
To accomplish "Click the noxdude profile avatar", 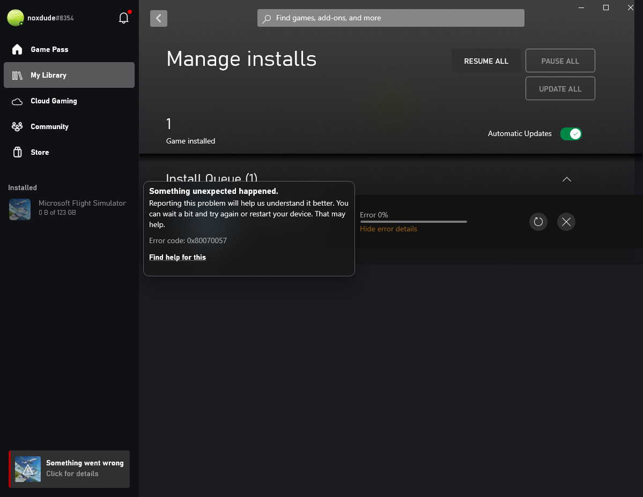I will click(x=16, y=18).
